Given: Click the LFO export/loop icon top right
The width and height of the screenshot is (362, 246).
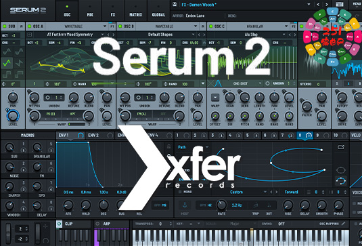Looking at the screenshot, I should click(x=341, y=147).
